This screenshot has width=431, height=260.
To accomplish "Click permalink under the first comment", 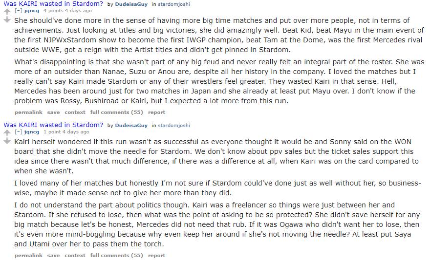I will pos(28,112).
